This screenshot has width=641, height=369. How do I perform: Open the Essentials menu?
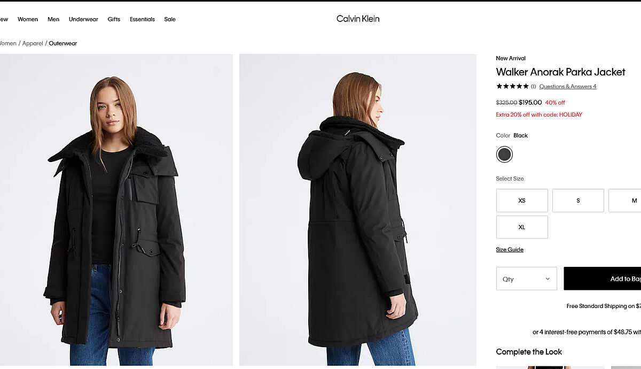(142, 19)
